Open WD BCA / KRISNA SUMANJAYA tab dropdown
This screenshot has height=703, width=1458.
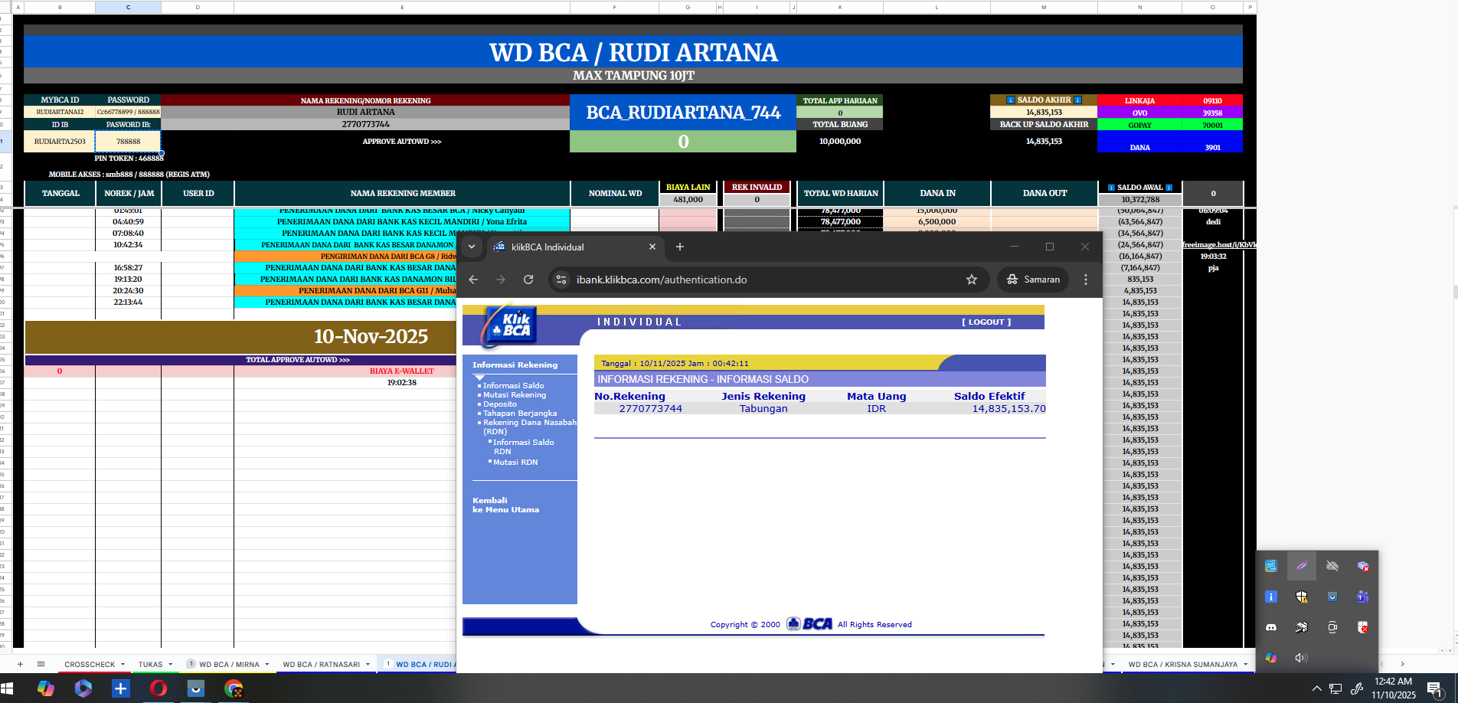click(1246, 665)
